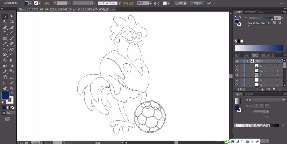Select the Paintbrush tool
The image size is (287, 144).
click(x=12, y=39)
